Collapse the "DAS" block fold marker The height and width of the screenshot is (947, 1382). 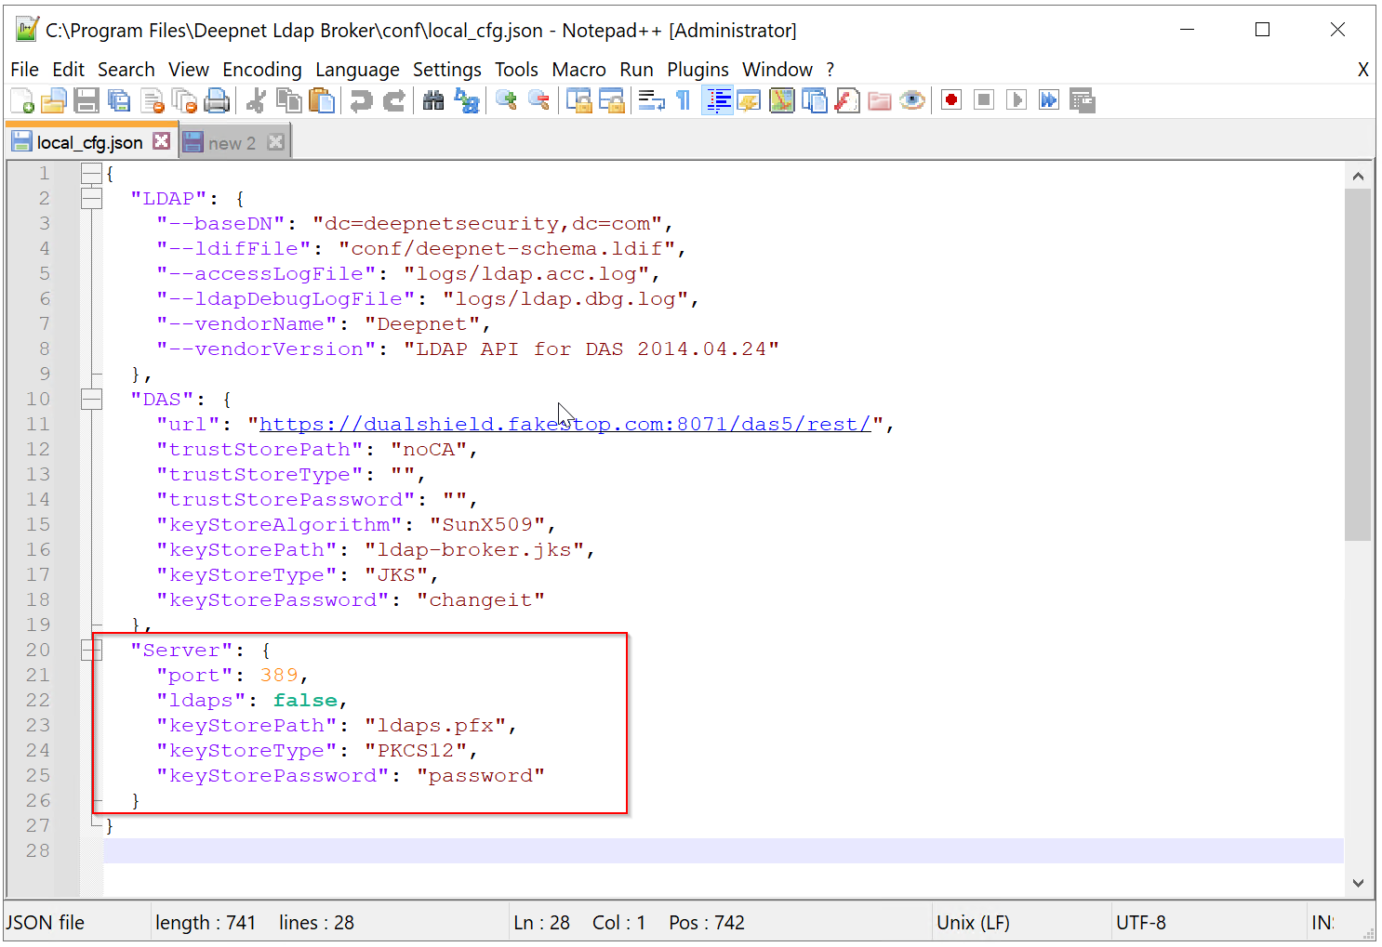click(x=91, y=399)
